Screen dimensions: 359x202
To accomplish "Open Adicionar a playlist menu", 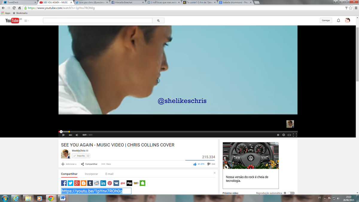I will (x=69, y=164).
